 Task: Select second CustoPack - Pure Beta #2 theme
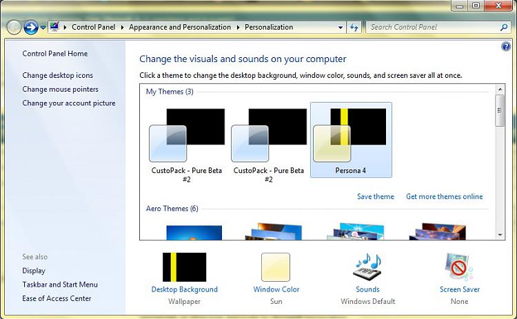[x=269, y=144]
